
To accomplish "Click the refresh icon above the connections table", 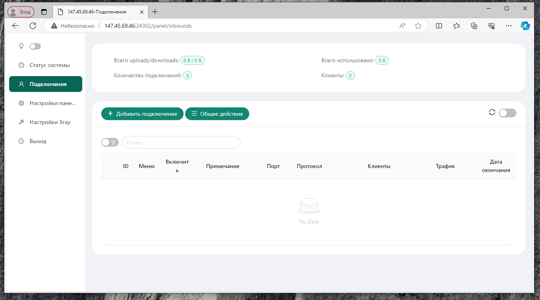I will click(x=492, y=112).
